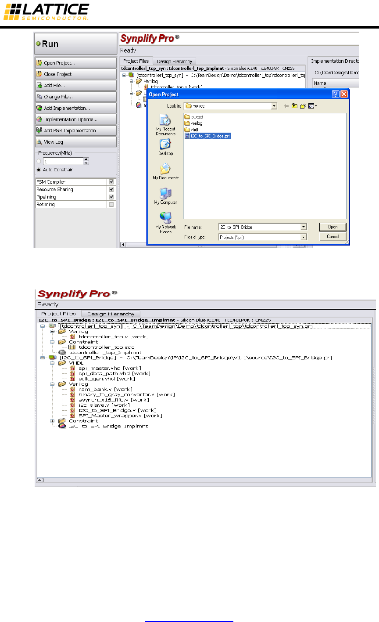The image size is (379, 622).
Task: Select the Frequency value radio button
Action: pos(39,161)
